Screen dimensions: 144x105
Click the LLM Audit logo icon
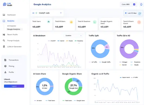(5, 4)
